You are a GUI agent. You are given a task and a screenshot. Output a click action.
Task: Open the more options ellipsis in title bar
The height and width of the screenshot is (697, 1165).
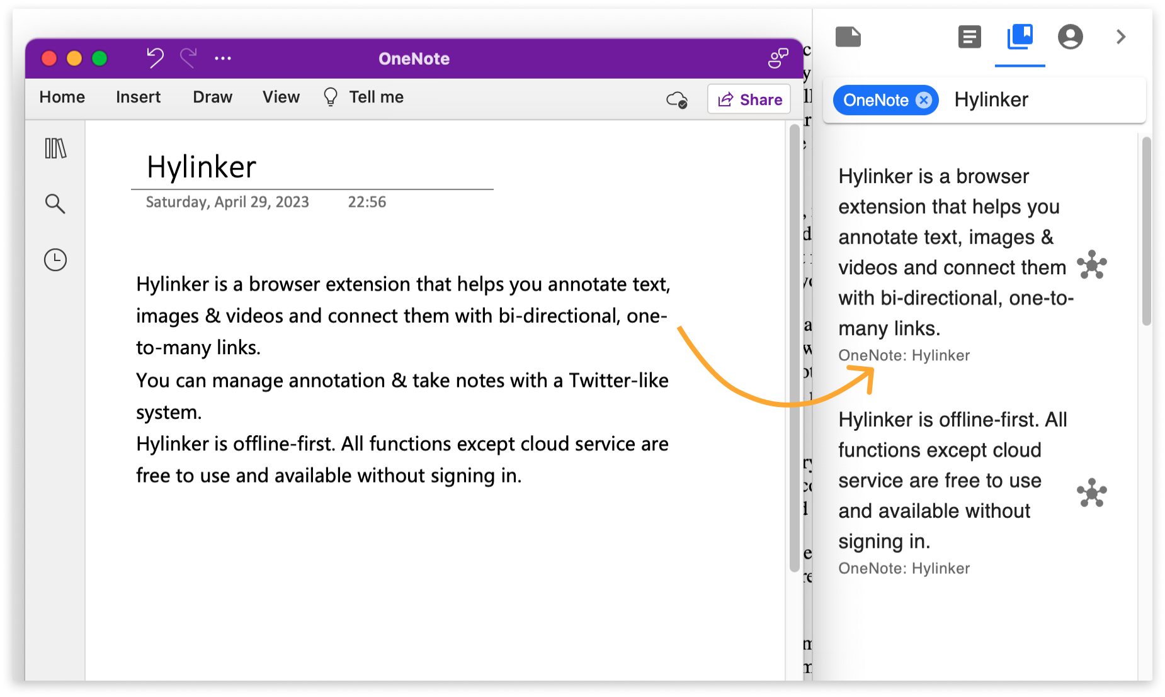coord(223,59)
